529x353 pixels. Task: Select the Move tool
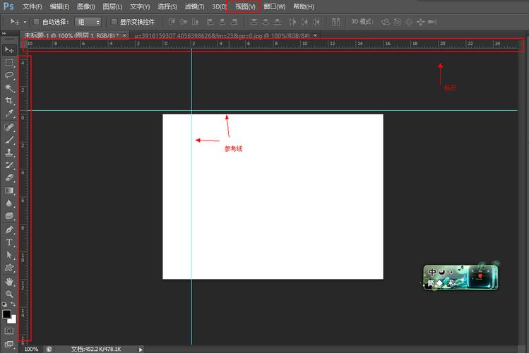[x=9, y=49]
